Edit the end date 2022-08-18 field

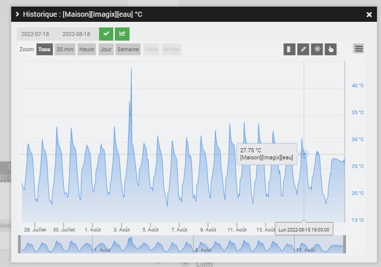(76, 34)
